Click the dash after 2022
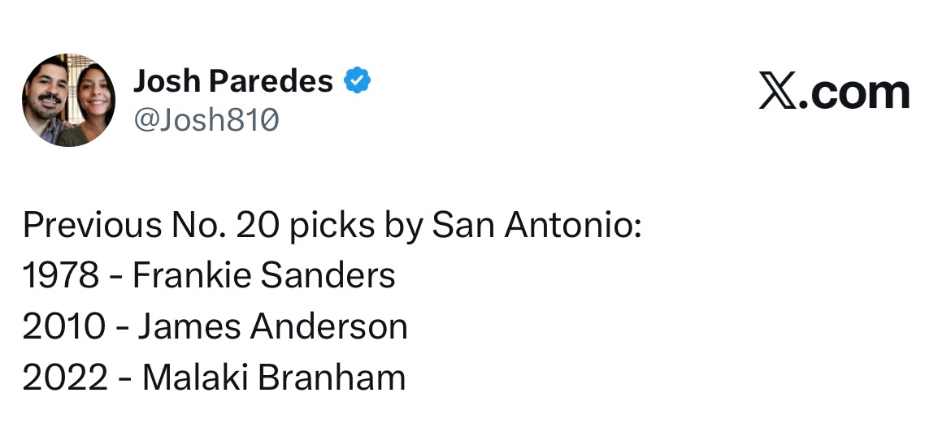This screenshot has width=951, height=423. pyautogui.click(x=124, y=380)
